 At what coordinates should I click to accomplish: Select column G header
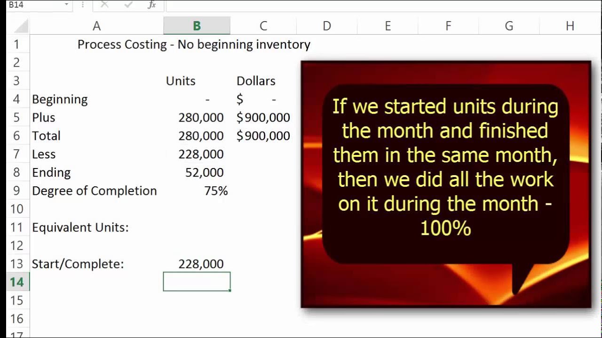pos(509,26)
